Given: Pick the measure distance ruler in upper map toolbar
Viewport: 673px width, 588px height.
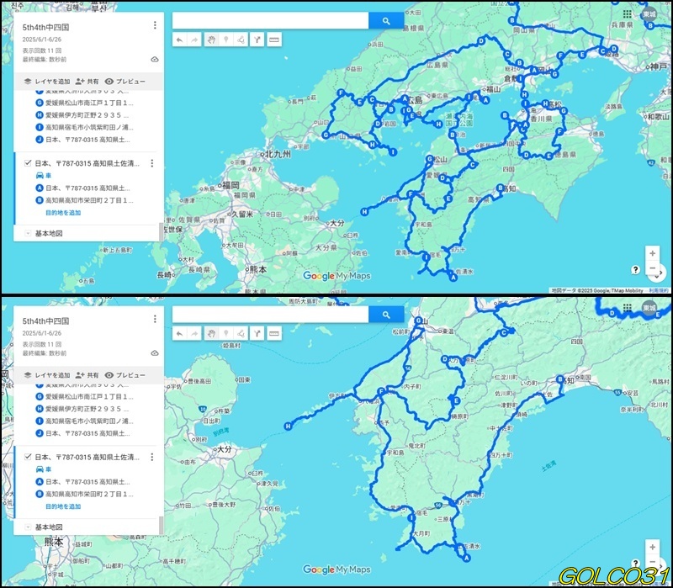Looking at the screenshot, I should point(273,40).
